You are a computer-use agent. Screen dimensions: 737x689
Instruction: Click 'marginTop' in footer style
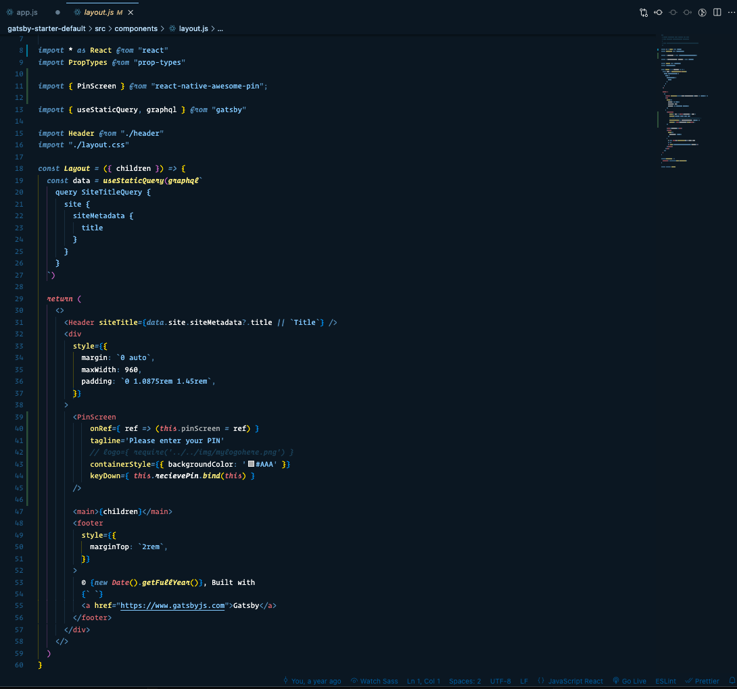point(109,546)
